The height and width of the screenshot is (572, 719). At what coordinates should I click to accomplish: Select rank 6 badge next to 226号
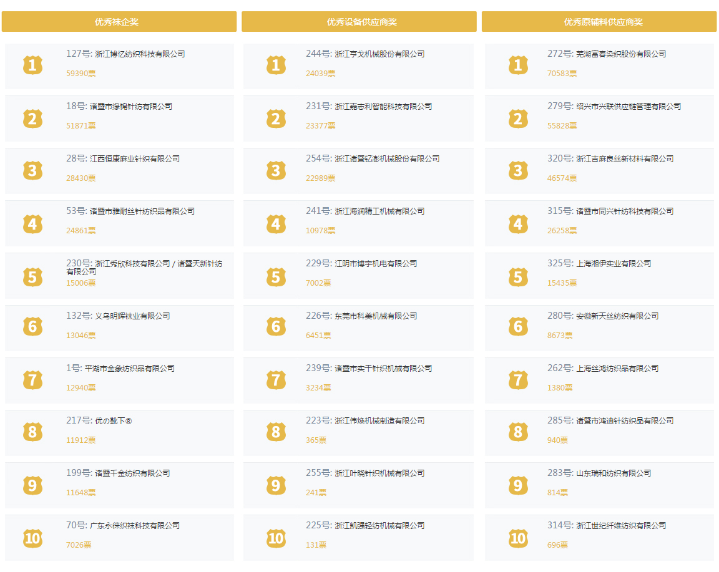tap(276, 326)
